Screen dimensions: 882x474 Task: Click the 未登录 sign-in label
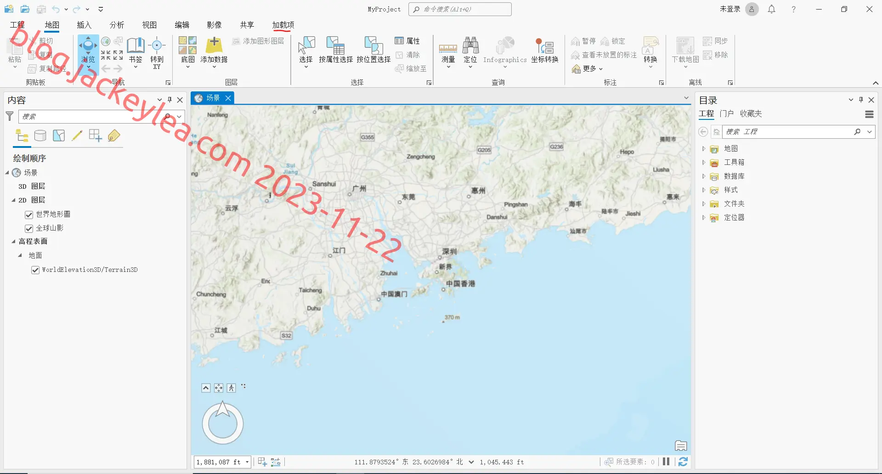[x=730, y=9]
